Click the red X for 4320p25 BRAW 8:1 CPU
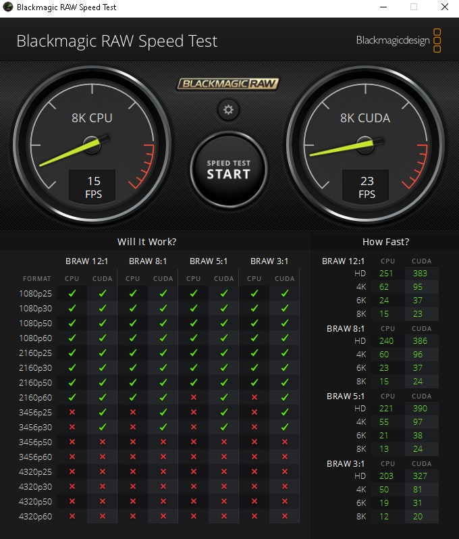 (133, 471)
